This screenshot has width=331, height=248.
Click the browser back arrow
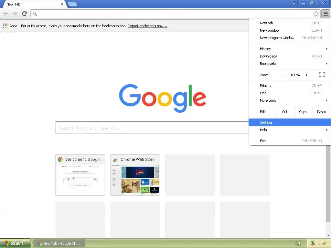point(6,14)
